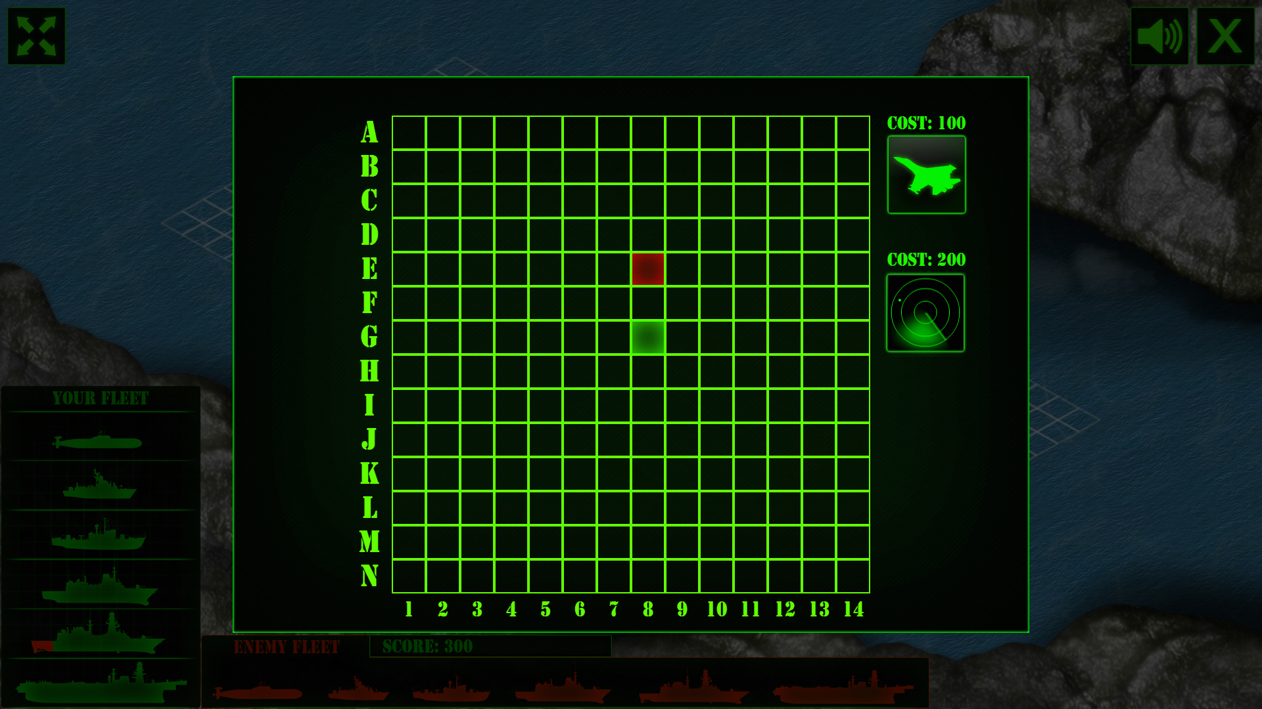The width and height of the screenshot is (1262, 709).
Task: Expand the YOUR FLEET sidebar panel
Action: (100, 397)
